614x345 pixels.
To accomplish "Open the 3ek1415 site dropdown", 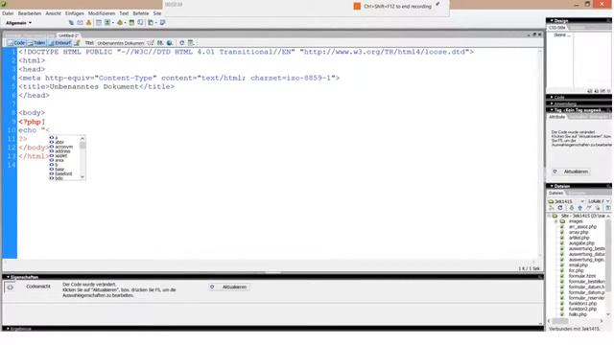I will point(566,201).
